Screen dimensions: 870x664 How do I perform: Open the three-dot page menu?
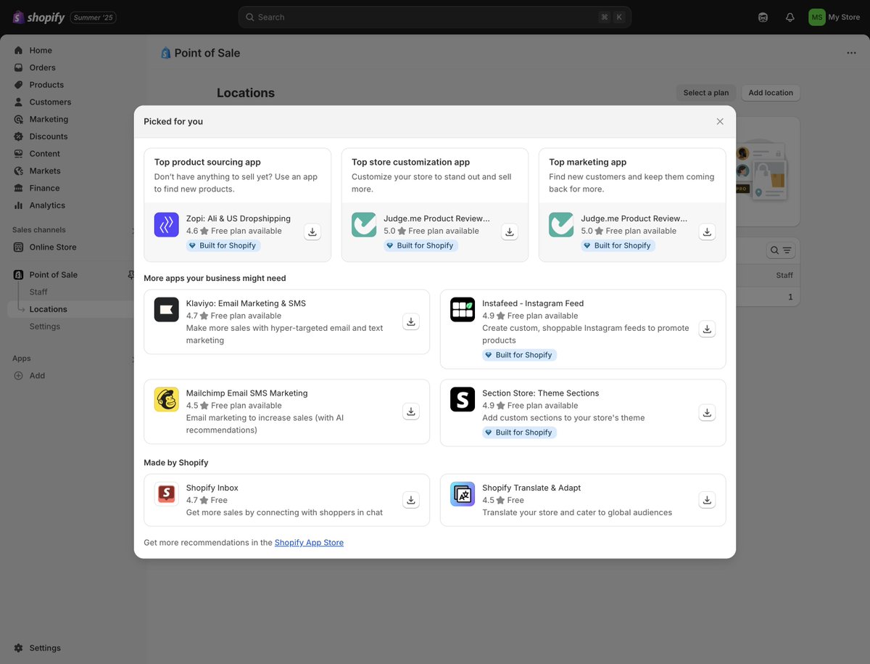tap(851, 53)
